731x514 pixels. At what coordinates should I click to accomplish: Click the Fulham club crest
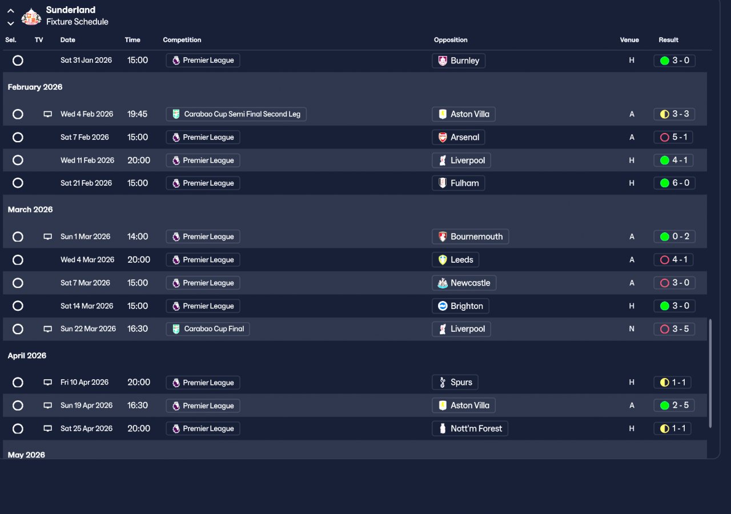click(442, 183)
